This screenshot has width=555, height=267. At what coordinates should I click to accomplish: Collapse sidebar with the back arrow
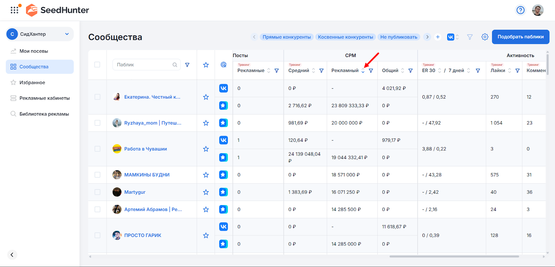(12, 255)
